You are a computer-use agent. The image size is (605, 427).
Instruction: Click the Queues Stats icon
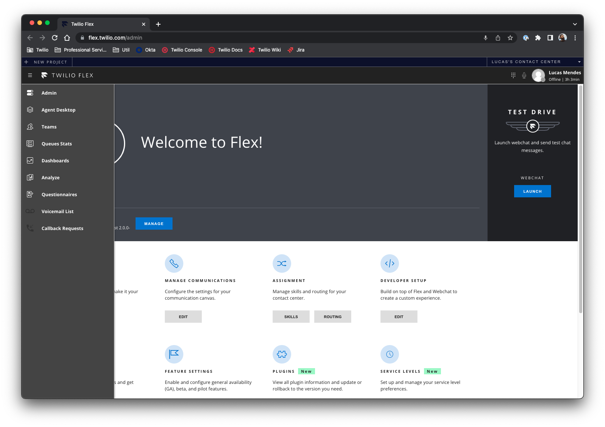(30, 143)
